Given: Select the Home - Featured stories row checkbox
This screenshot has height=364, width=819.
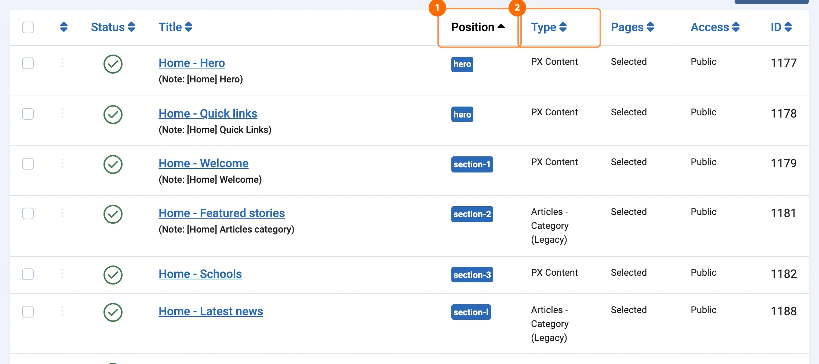Looking at the screenshot, I should (28, 213).
